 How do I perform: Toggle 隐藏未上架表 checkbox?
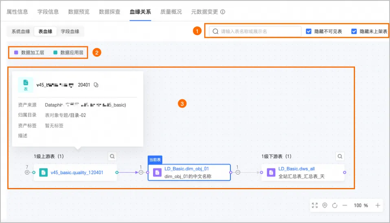354,31
